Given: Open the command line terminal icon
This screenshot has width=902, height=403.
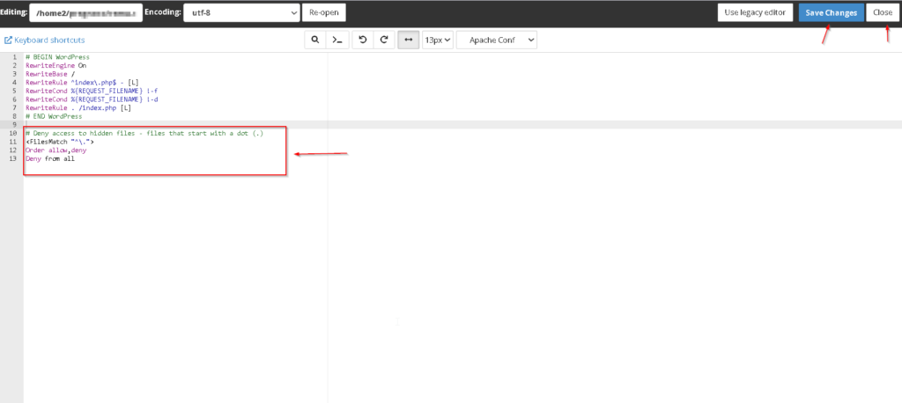Looking at the screenshot, I should pos(337,40).
